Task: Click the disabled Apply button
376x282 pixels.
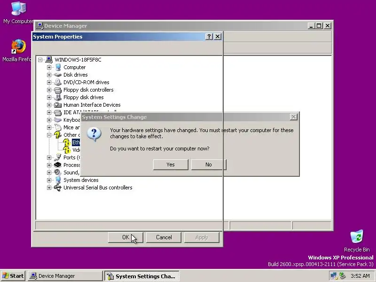Action: 202,237
